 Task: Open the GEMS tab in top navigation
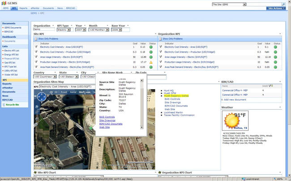(5, 8)
